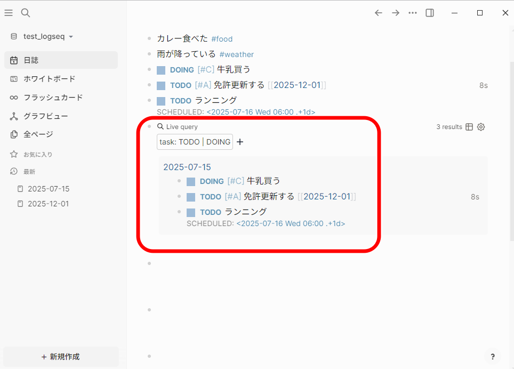Click the infinity flashcards icon
Screen dimensions: 514x369
coord(14,98)
